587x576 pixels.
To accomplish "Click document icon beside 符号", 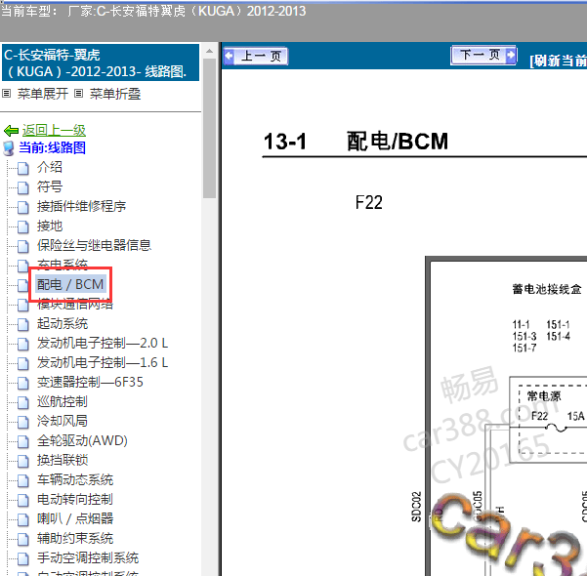I will (x=23, y=187).
